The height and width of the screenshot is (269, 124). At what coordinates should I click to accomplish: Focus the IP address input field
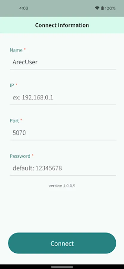click(63, 98)
